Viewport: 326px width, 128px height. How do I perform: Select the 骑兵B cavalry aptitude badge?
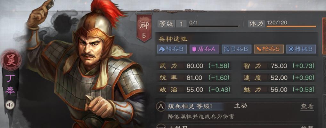(172, 49)
